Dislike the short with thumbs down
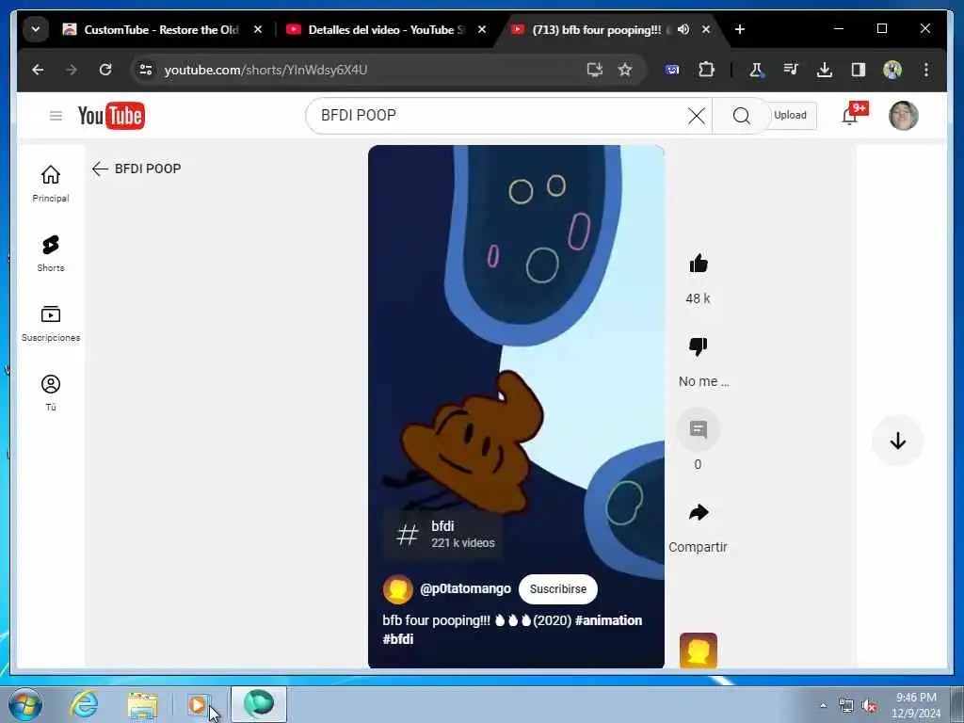 [699, 346]
